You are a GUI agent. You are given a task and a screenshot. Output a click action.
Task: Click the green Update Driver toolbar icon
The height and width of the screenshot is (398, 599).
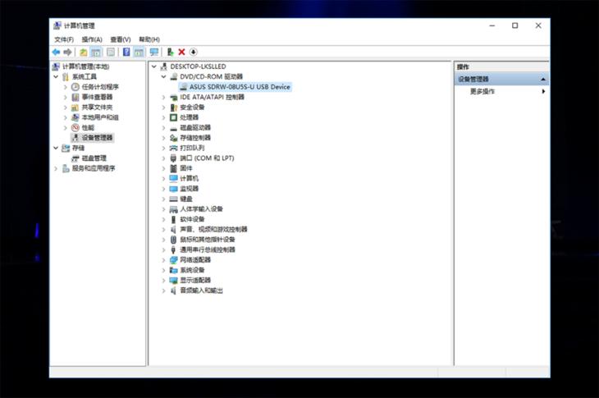click(x=171, y=52)
